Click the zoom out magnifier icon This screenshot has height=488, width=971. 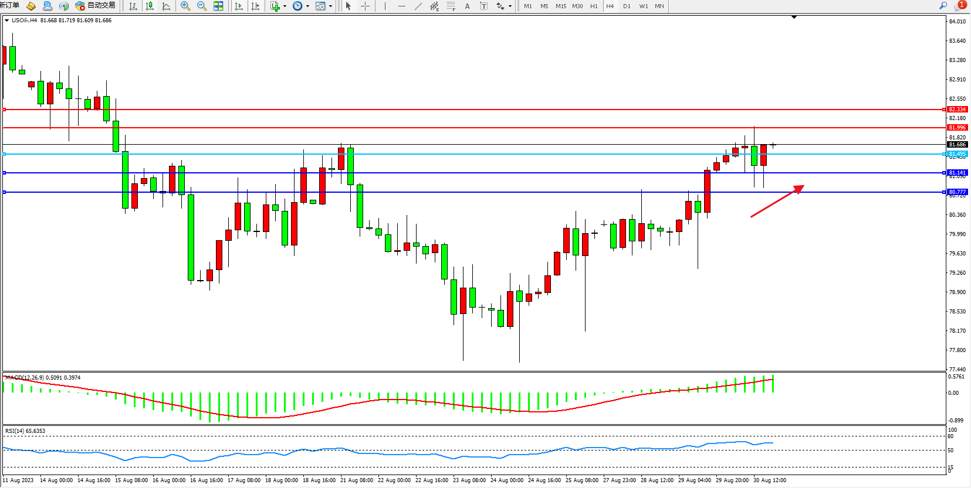pyautogui.click(x=202, y=6)
